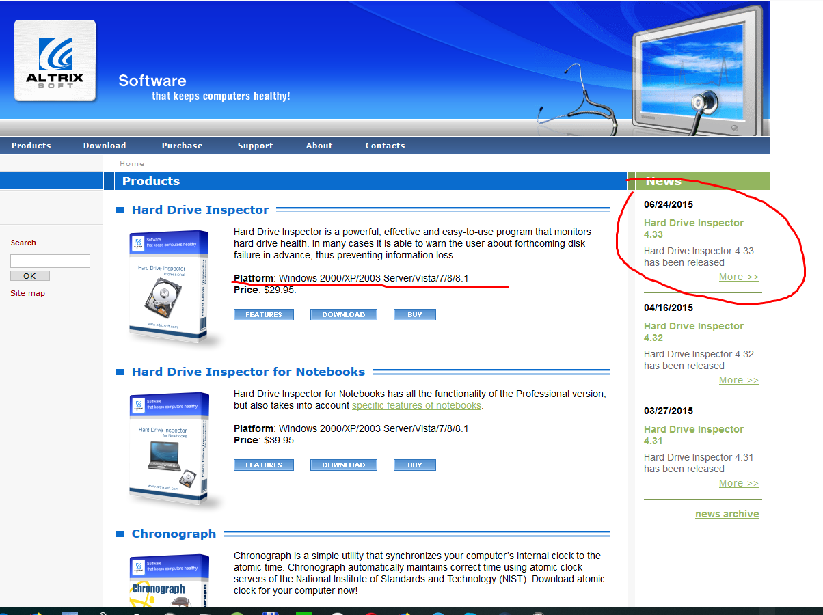Image resolution: width=823 pixels, height=615 pixels.
Task: Open the news archive link
Action: pyautogui.click(x=727, y=515)
